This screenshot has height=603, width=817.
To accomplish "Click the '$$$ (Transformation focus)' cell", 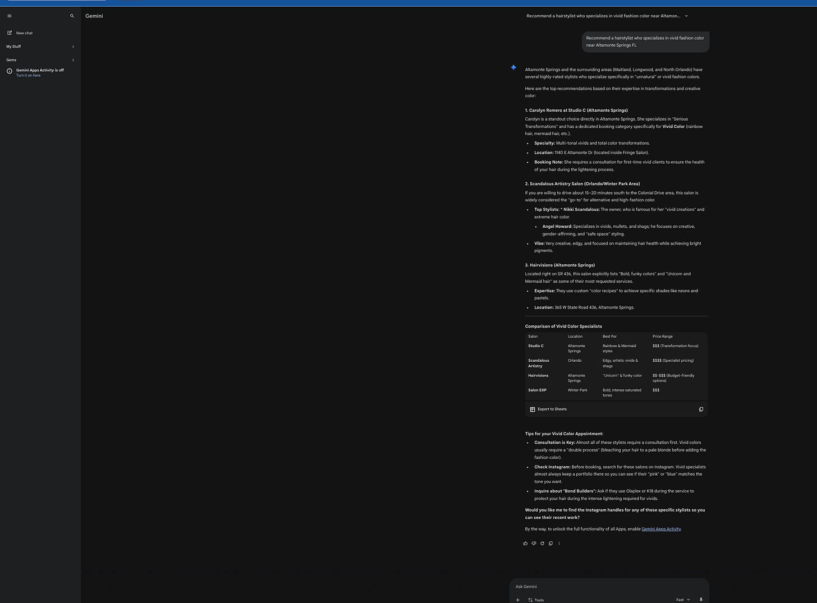I will [676, 346].
